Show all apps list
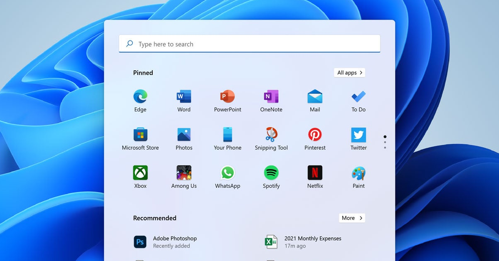Viewport: 499px width, 261px height. point(350,73)
